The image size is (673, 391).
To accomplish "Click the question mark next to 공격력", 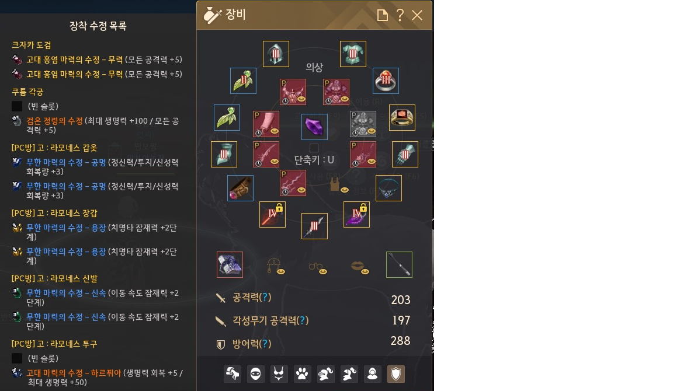I will point(265,297).
